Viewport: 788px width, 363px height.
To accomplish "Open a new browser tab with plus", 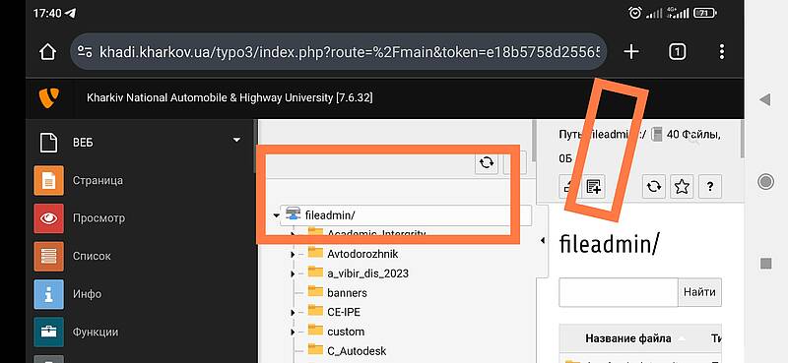I will click(x=631, y=51).
